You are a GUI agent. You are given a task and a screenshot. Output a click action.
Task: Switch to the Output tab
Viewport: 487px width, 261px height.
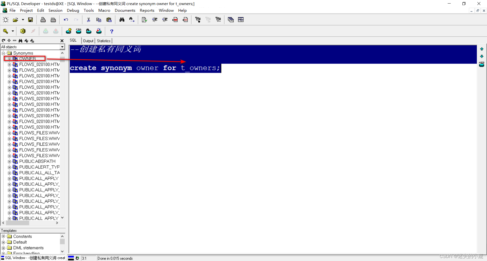click(x=88, y=41)
